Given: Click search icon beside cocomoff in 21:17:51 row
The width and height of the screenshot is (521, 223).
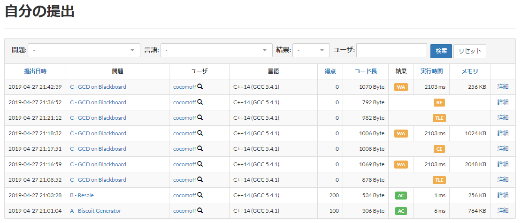Looking at the screenshot, I should [200, 148].
